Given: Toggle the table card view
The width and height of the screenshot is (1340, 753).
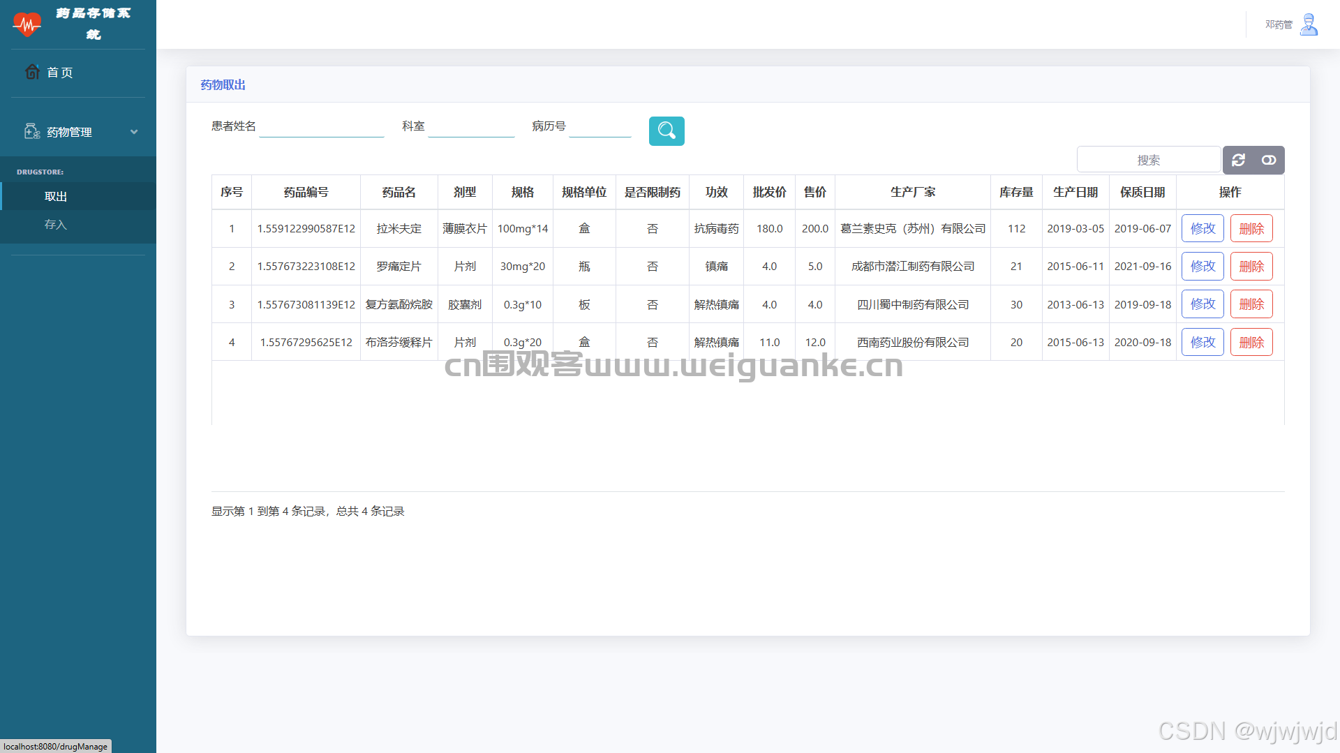Looking at the screenshot, I should (1269, 160).
